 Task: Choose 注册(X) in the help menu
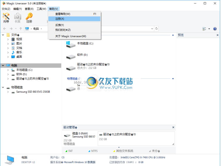74,19
